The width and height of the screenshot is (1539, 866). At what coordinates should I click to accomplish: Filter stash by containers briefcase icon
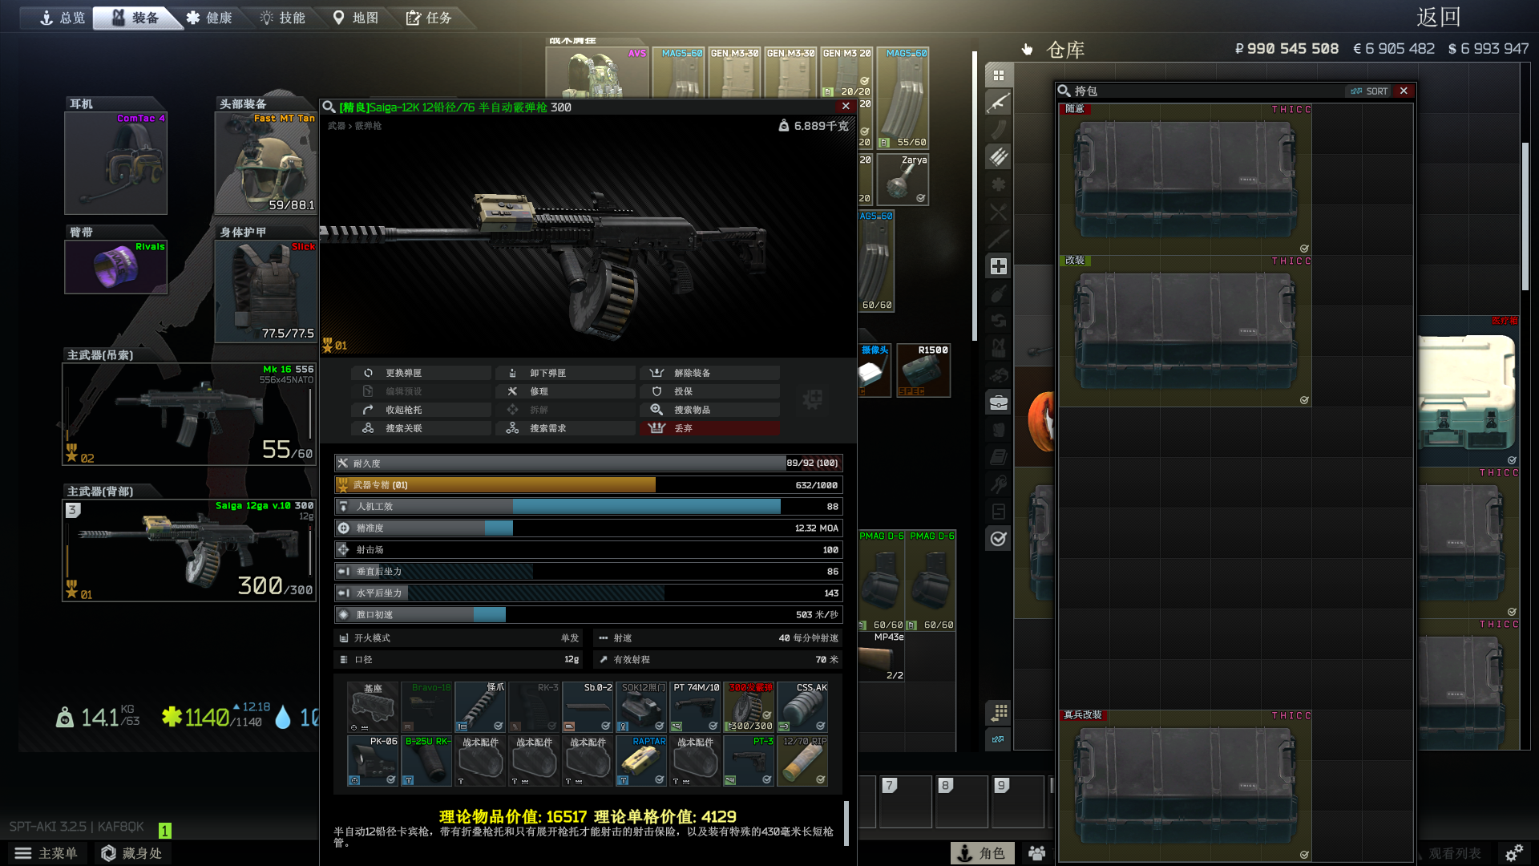click(x=999, y=403)
